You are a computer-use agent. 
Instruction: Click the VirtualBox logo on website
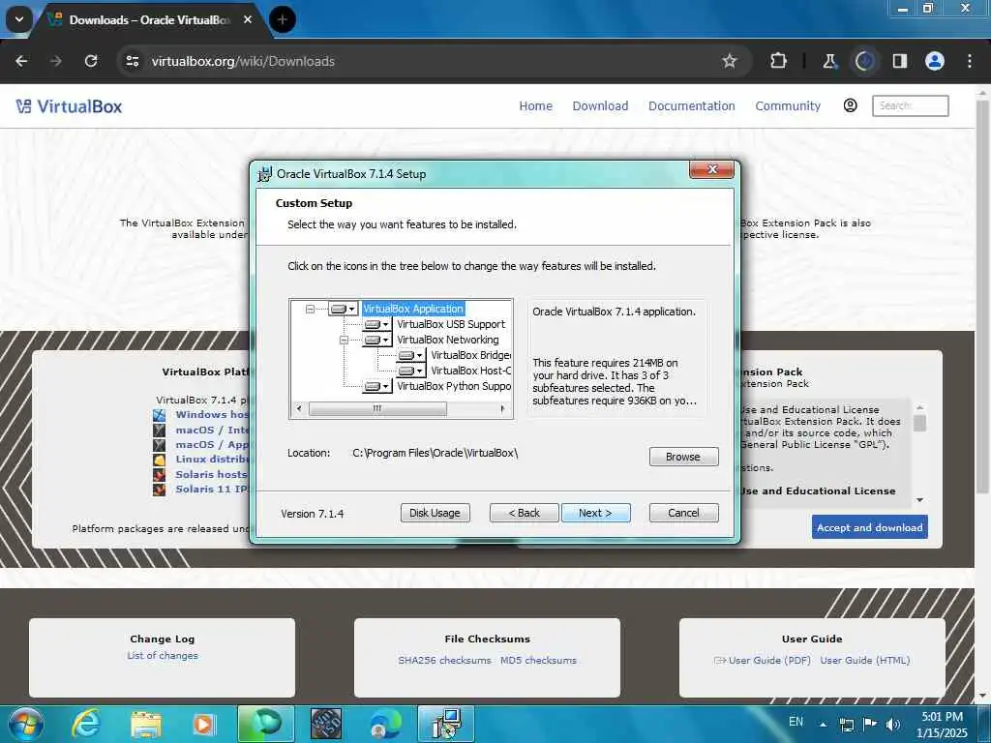pos(69,106)
